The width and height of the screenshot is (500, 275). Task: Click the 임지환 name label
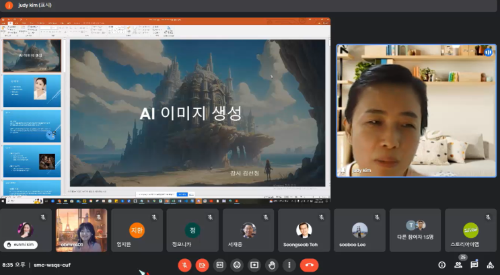point(124,245)
